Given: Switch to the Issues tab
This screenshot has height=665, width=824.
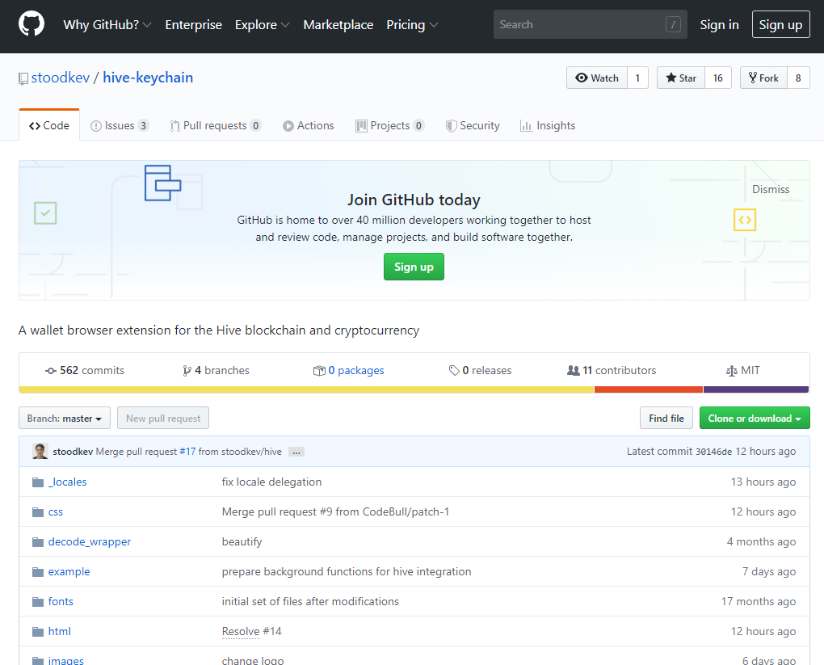Looking at the screenshot, I should coord(120,125).
